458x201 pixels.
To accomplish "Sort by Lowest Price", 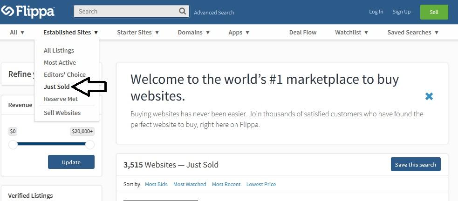I will click(x=261, y=185).
